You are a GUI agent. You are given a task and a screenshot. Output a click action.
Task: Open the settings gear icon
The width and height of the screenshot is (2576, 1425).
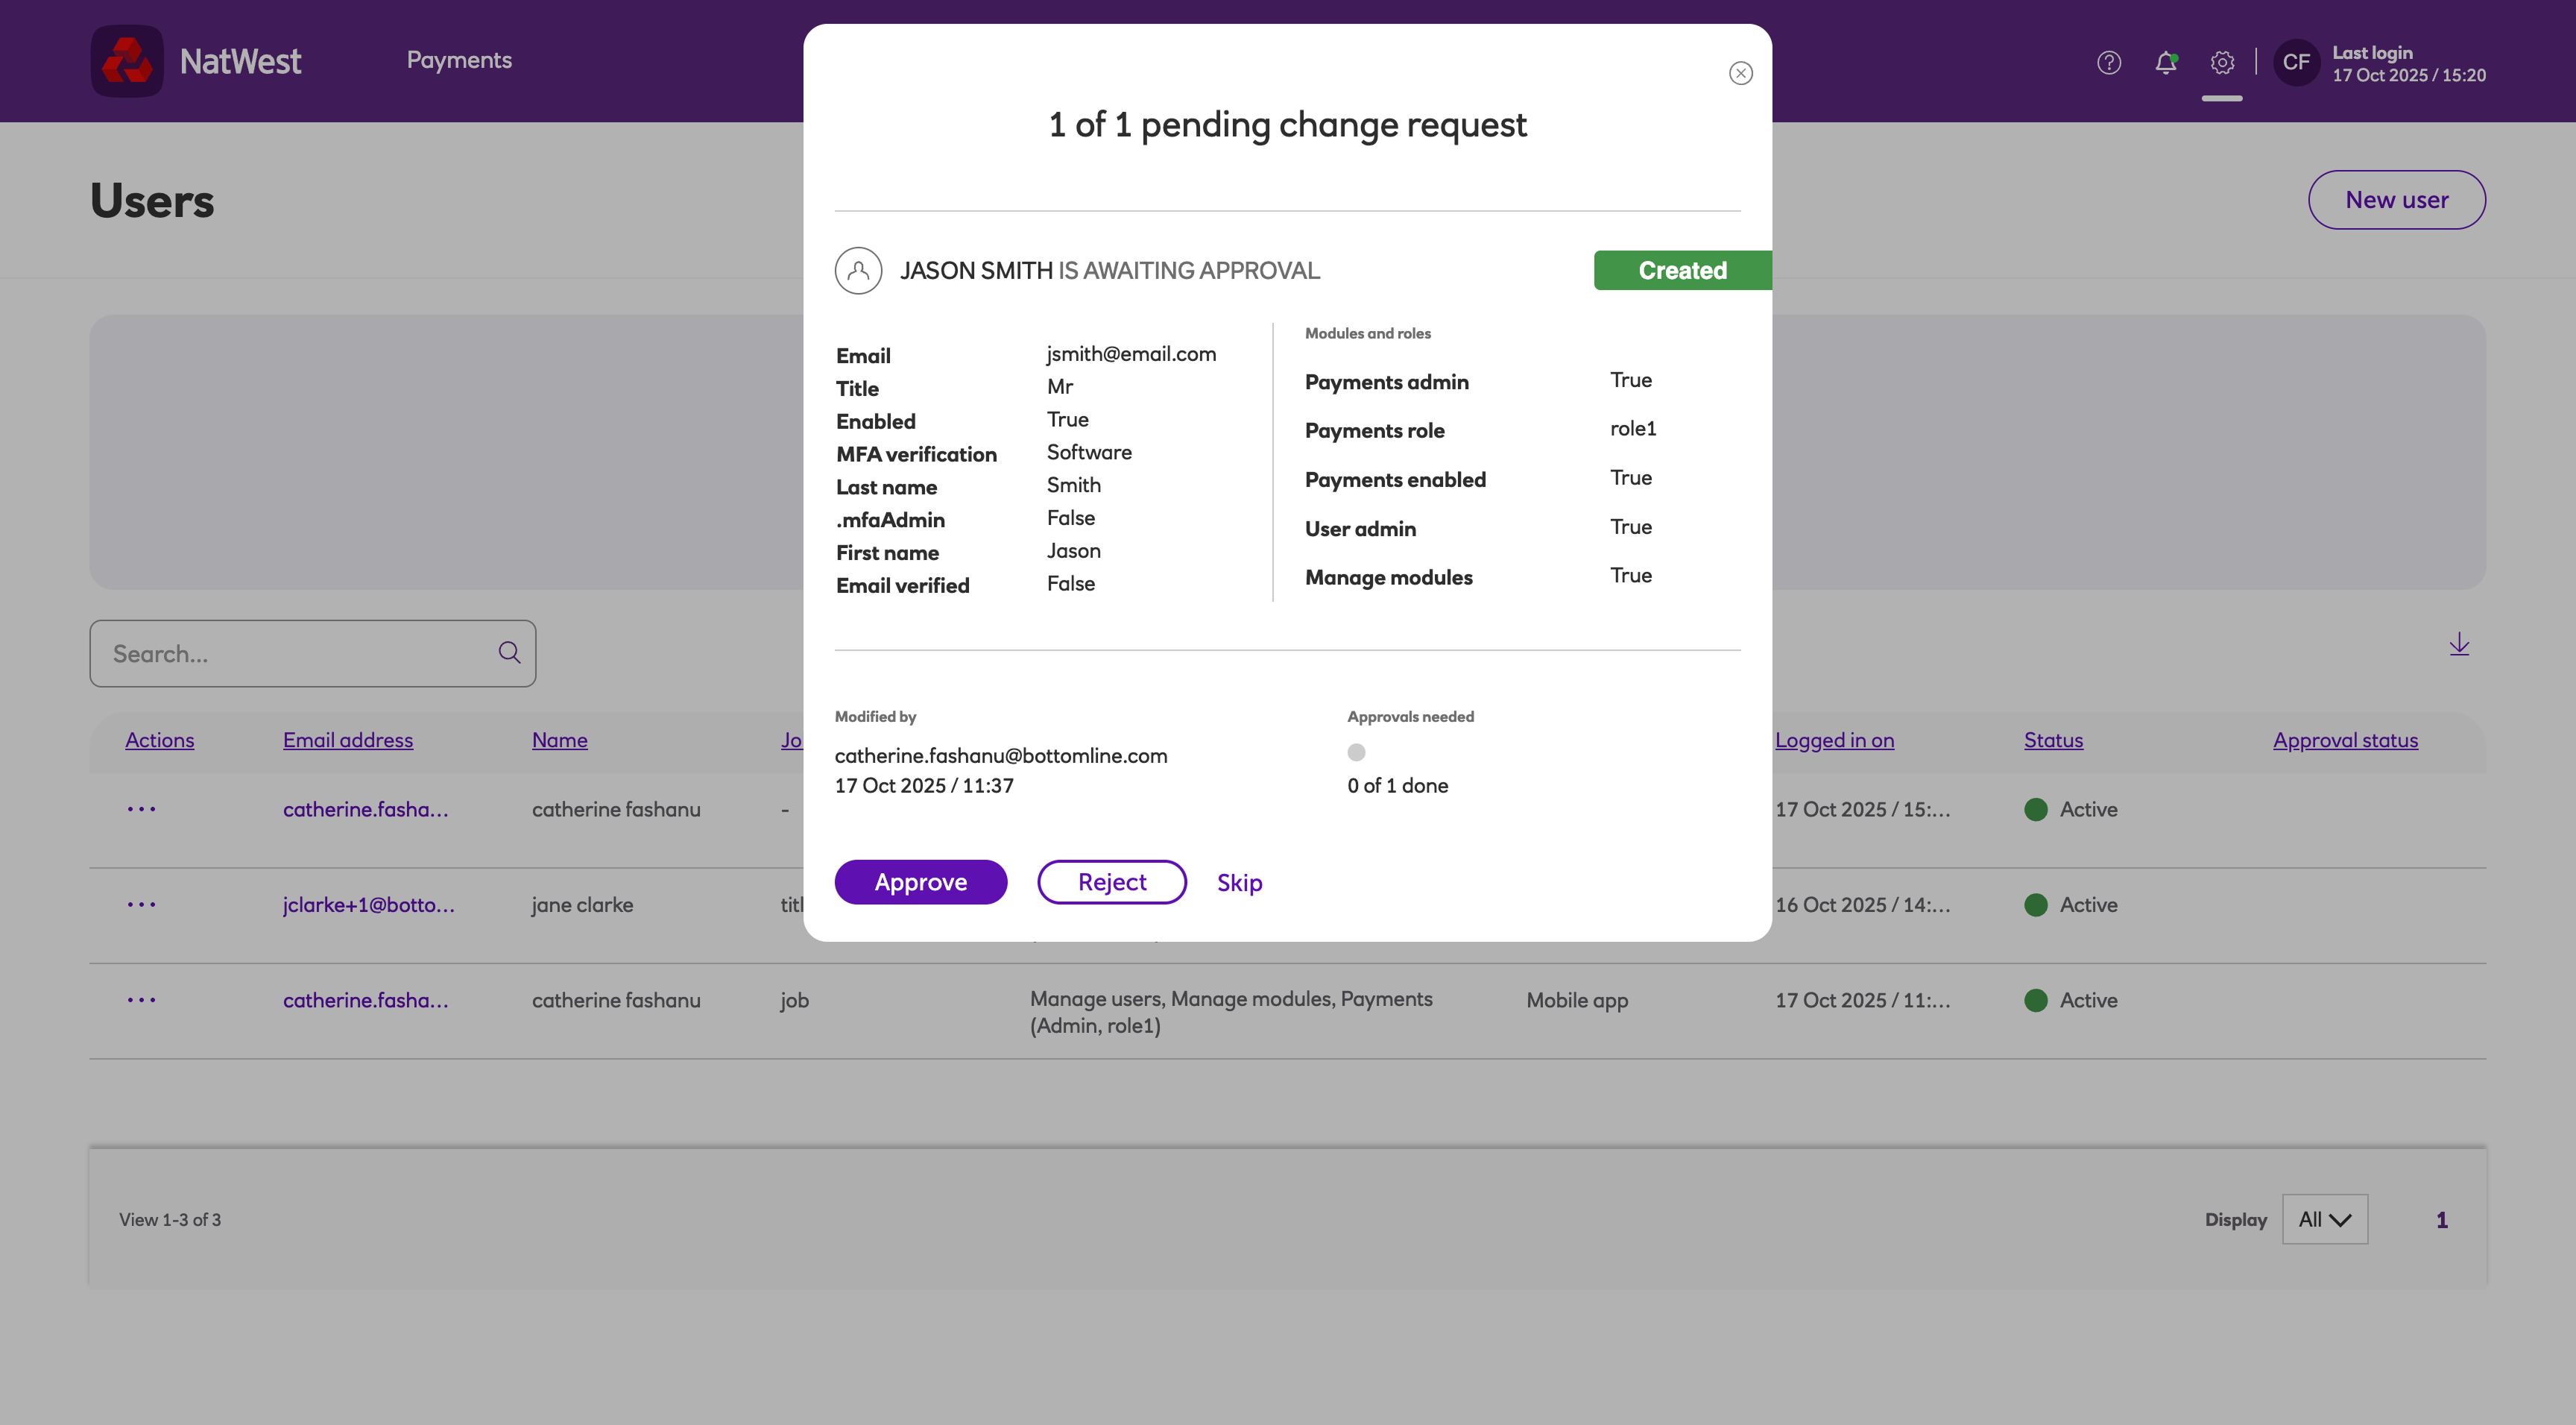coord(2222,62)
